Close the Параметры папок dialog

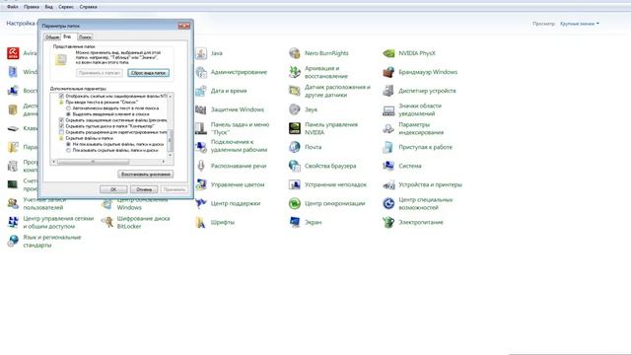(184, 26)
